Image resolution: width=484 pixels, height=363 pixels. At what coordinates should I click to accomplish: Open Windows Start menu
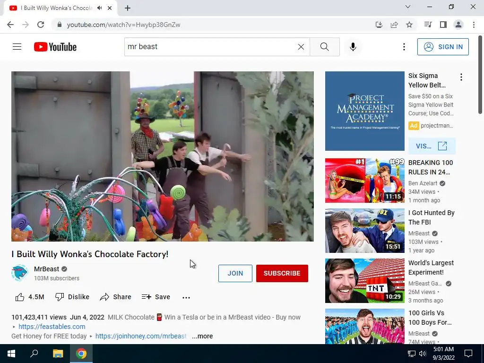pyautogui.click(x=11, y=354)
